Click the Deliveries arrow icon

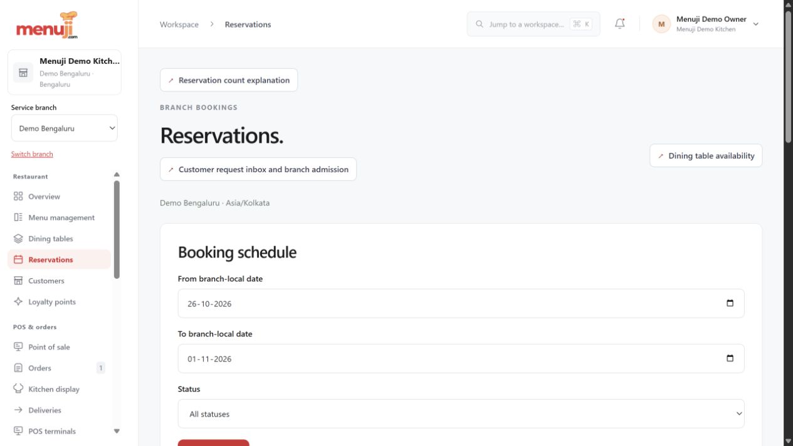click(x=18, y=410)
